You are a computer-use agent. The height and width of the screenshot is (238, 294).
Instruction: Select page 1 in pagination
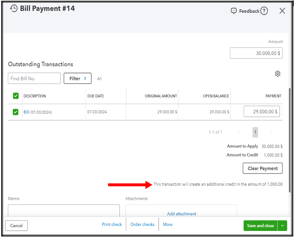[255, 132]
